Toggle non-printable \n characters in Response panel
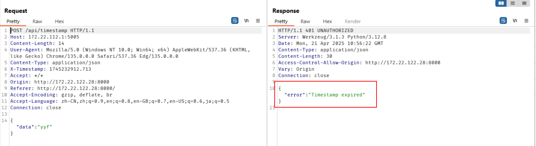 tap(515, 21)
